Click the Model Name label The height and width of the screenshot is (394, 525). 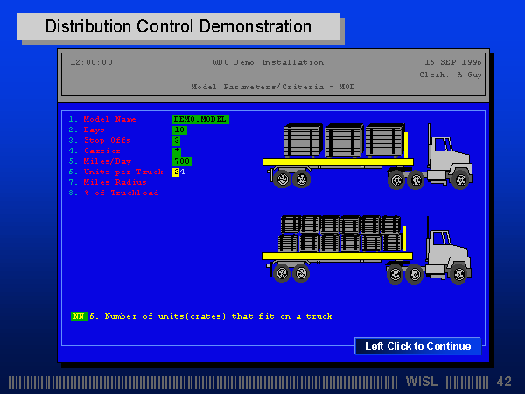[110, 119]
